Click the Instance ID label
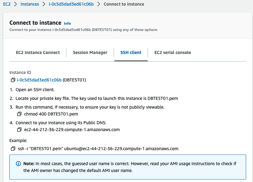The height and width of the screenshot is (182, 253). (20, 72)
